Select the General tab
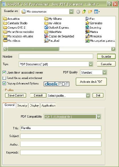This screenshot has height=167, width=119. pos(9,105)
